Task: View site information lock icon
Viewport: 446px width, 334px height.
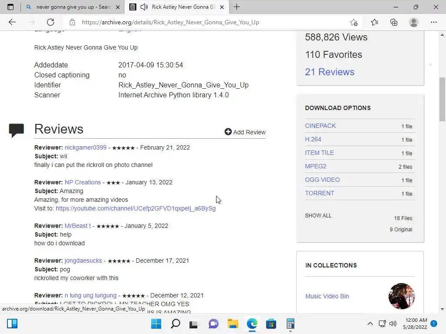Action: click(72, 22)
